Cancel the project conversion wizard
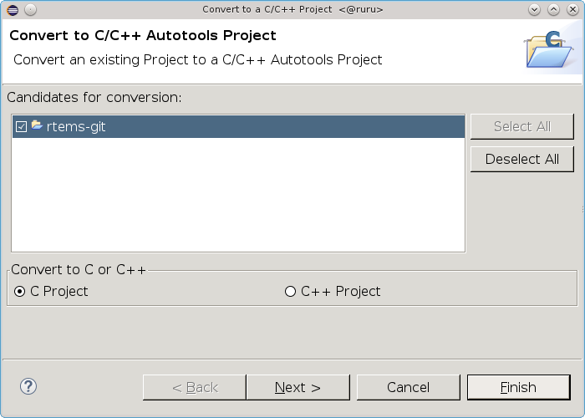 tap(408, 387)
